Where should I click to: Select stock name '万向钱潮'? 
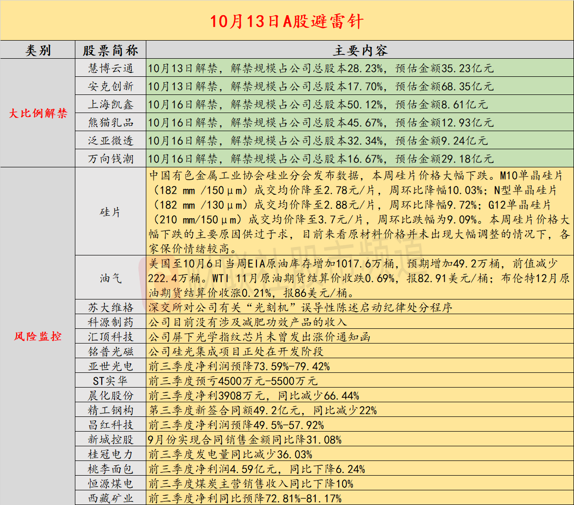[x=111, y=159]
